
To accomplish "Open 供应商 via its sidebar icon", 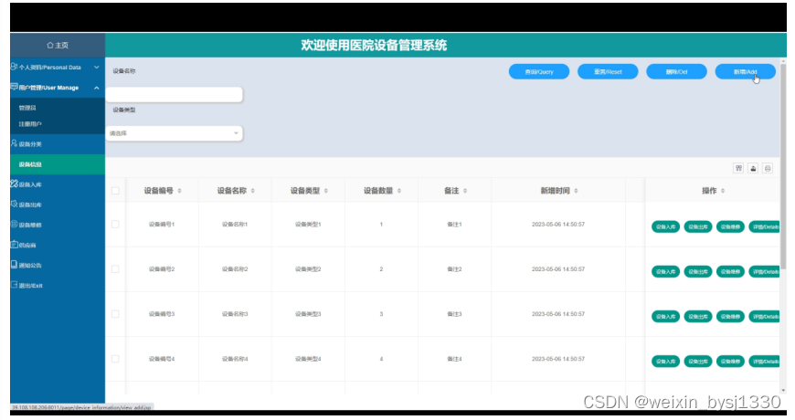I will coord(15,245).
